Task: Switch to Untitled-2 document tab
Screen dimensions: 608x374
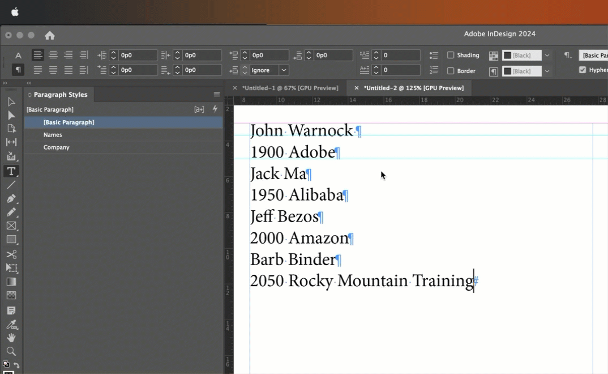Action: [x=413, y=88]
